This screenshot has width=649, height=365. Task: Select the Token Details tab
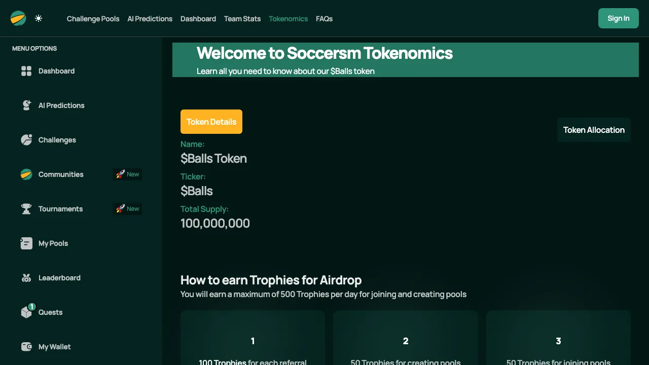point(211,122)
